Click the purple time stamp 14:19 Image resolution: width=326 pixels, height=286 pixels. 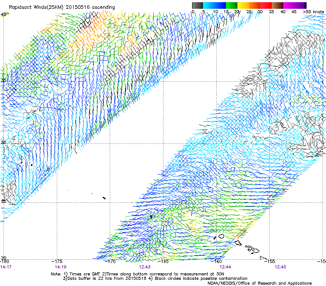(x=60, y=267)
